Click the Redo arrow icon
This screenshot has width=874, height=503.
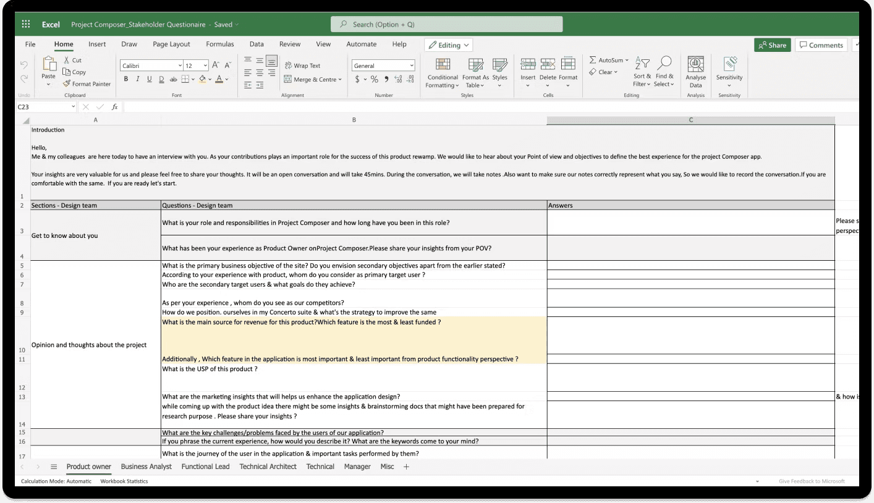tap(24, 78)
